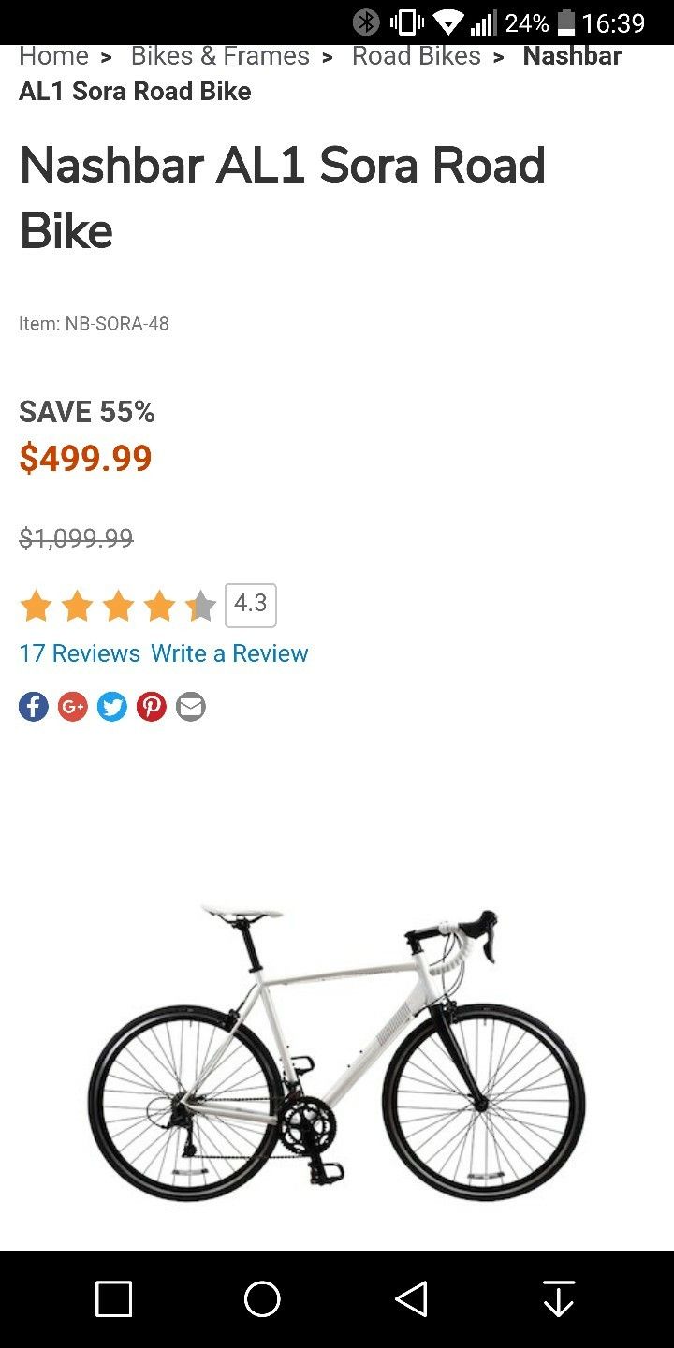Email this product using envelope icon
Viewport: 674px width, 1348px height.
coord(191,706)
